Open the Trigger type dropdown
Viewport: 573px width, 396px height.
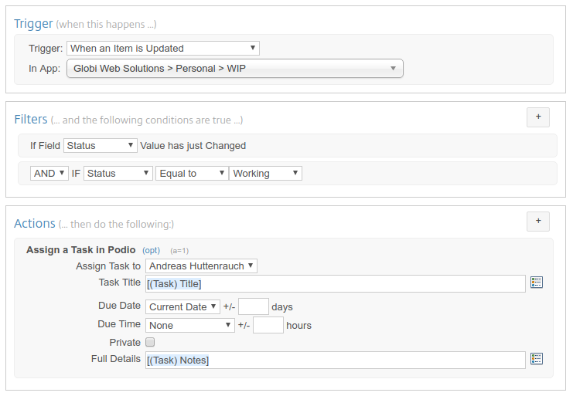tap(163, 48)
